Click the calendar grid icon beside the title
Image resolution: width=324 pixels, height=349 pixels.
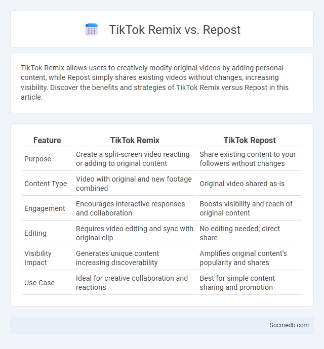coord(92,30)
